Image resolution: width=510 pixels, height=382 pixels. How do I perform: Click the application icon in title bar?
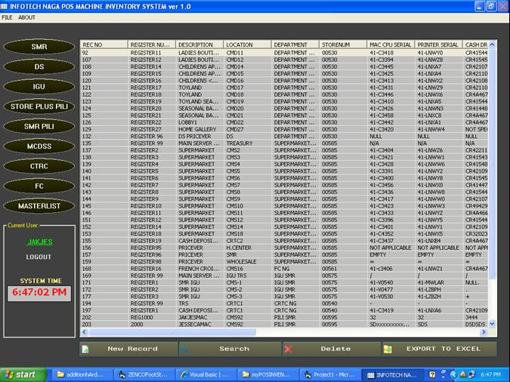pyautogui.click(x=5, y=6)
